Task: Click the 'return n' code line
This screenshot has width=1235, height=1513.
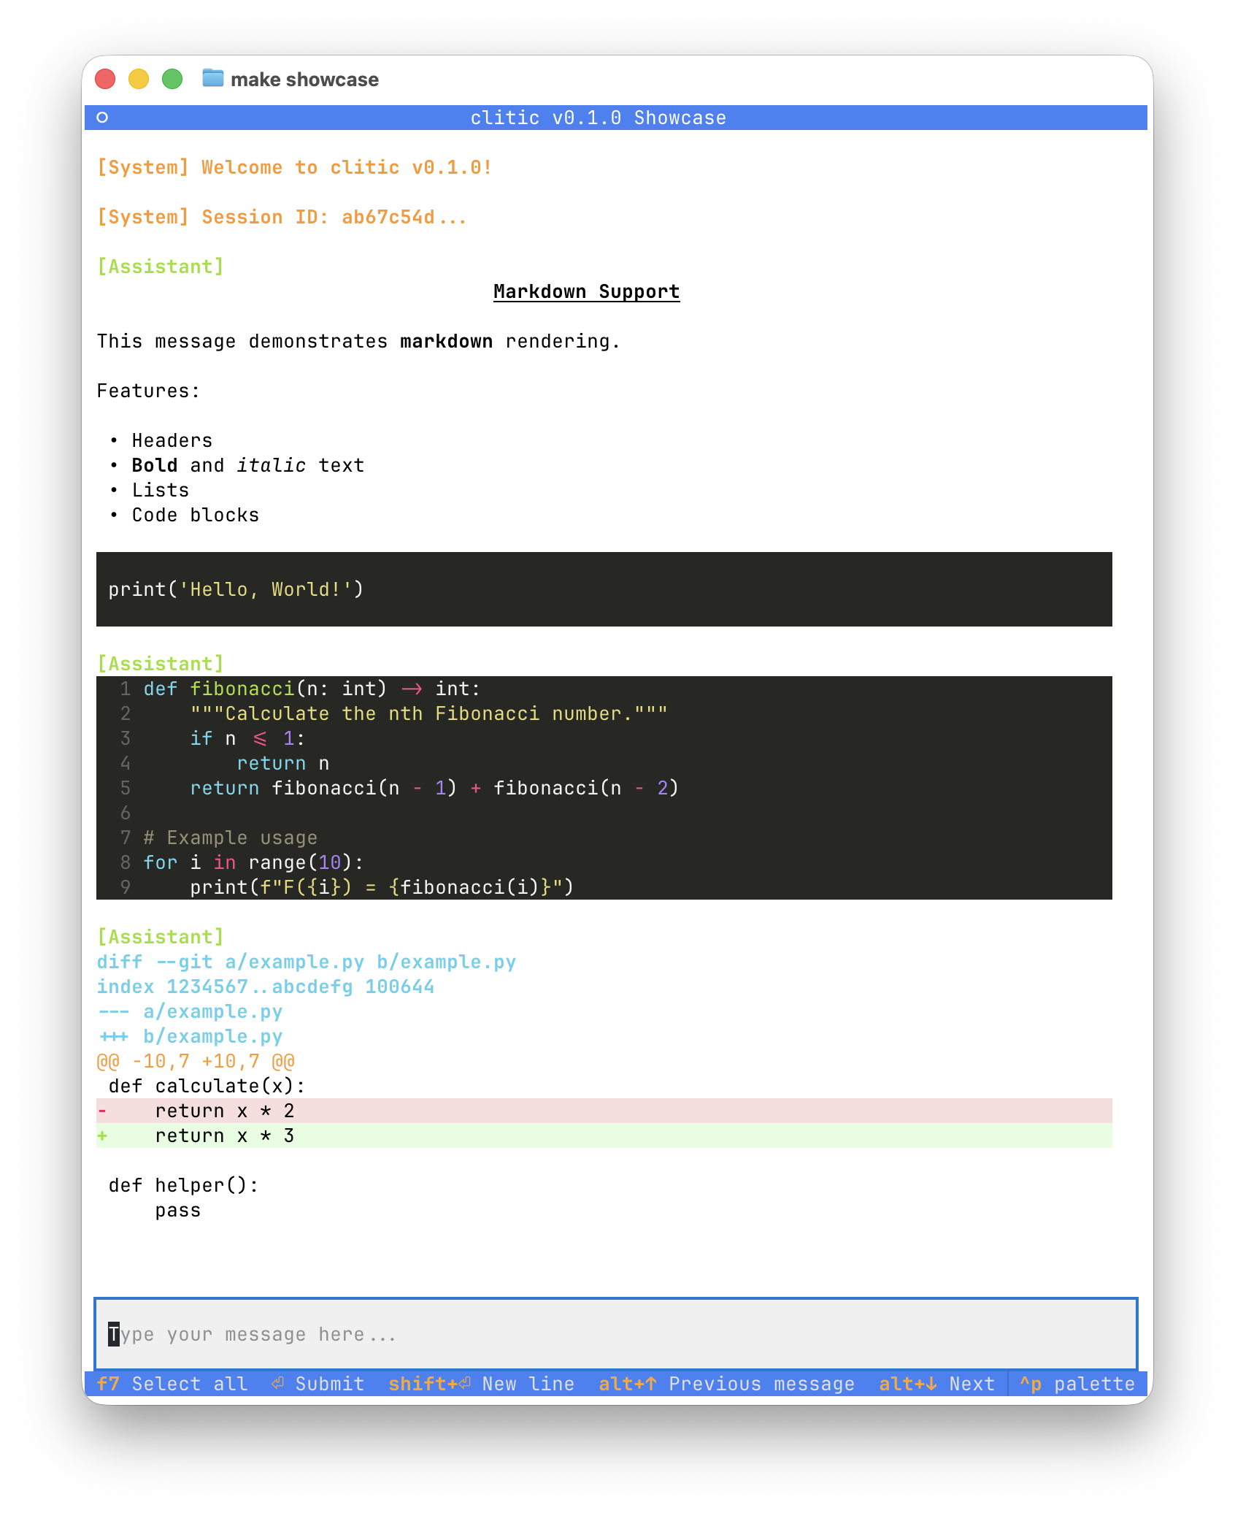Action: point(283,763)
